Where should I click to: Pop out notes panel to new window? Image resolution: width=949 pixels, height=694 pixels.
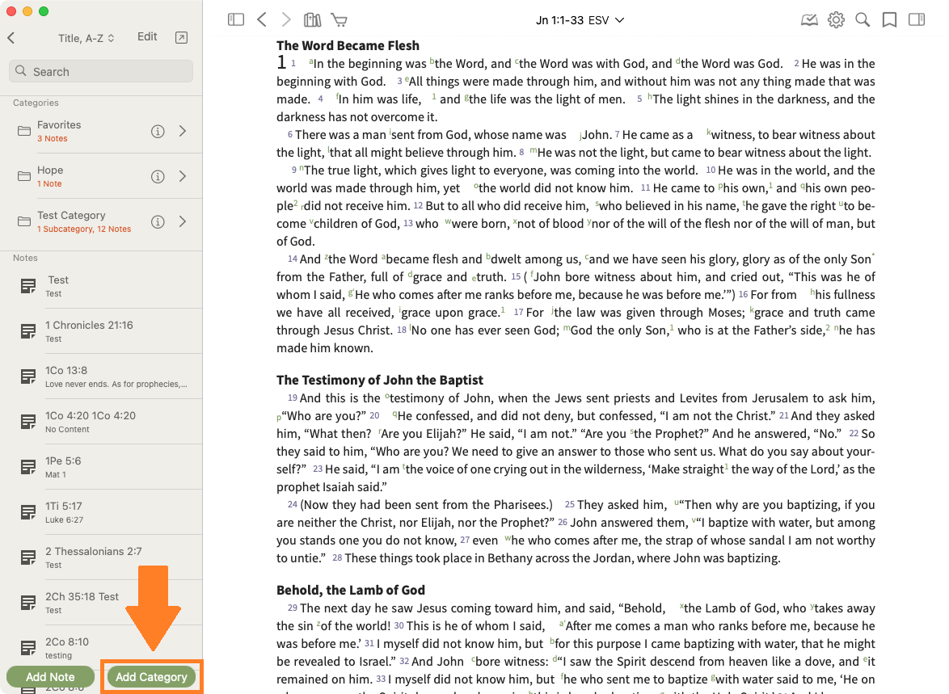point(181,37)
